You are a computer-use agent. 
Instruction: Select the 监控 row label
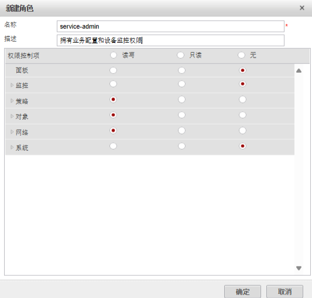point(22,86)
